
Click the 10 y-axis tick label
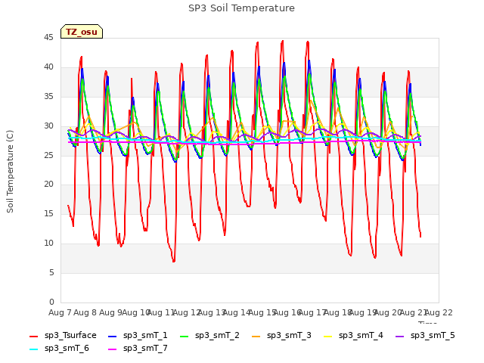tap(48, 244)
